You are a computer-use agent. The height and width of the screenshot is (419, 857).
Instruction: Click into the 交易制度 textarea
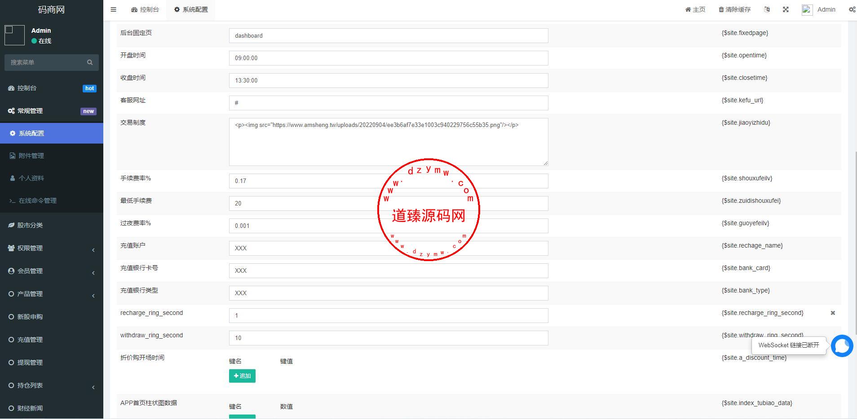pyautogui.click(x=389, y=142)
